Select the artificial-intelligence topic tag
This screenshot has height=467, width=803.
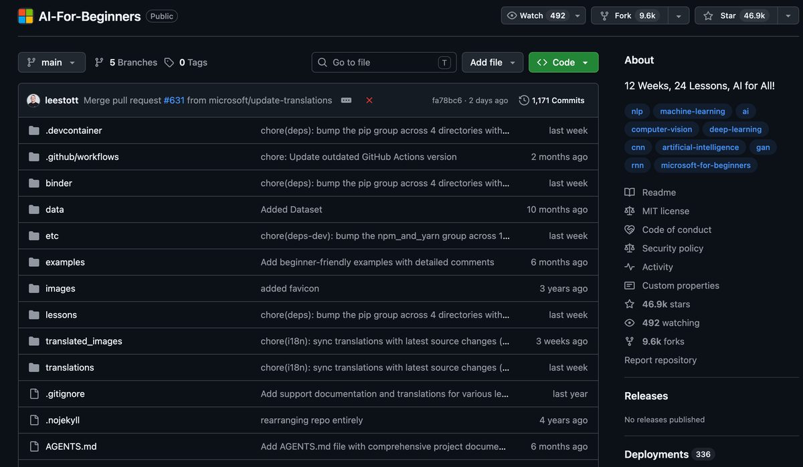pyautogui.click(x=701, y=148)
